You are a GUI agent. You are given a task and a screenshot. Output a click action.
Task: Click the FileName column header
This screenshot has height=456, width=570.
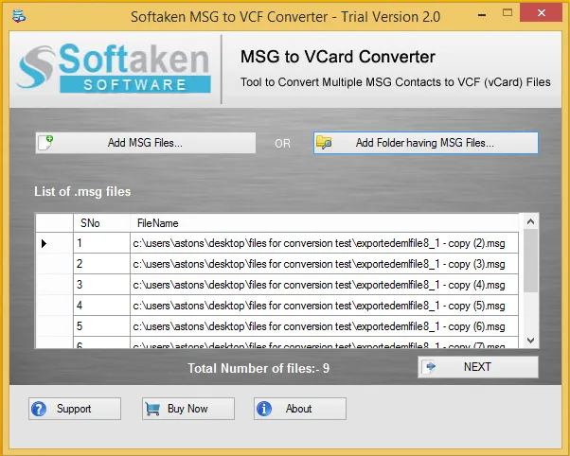click(324, 223)
